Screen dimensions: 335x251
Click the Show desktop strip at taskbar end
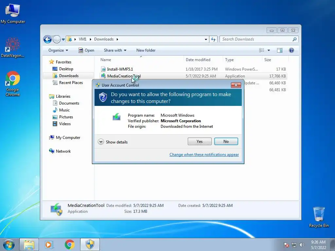pyautogui.click(x=333, y=245)
